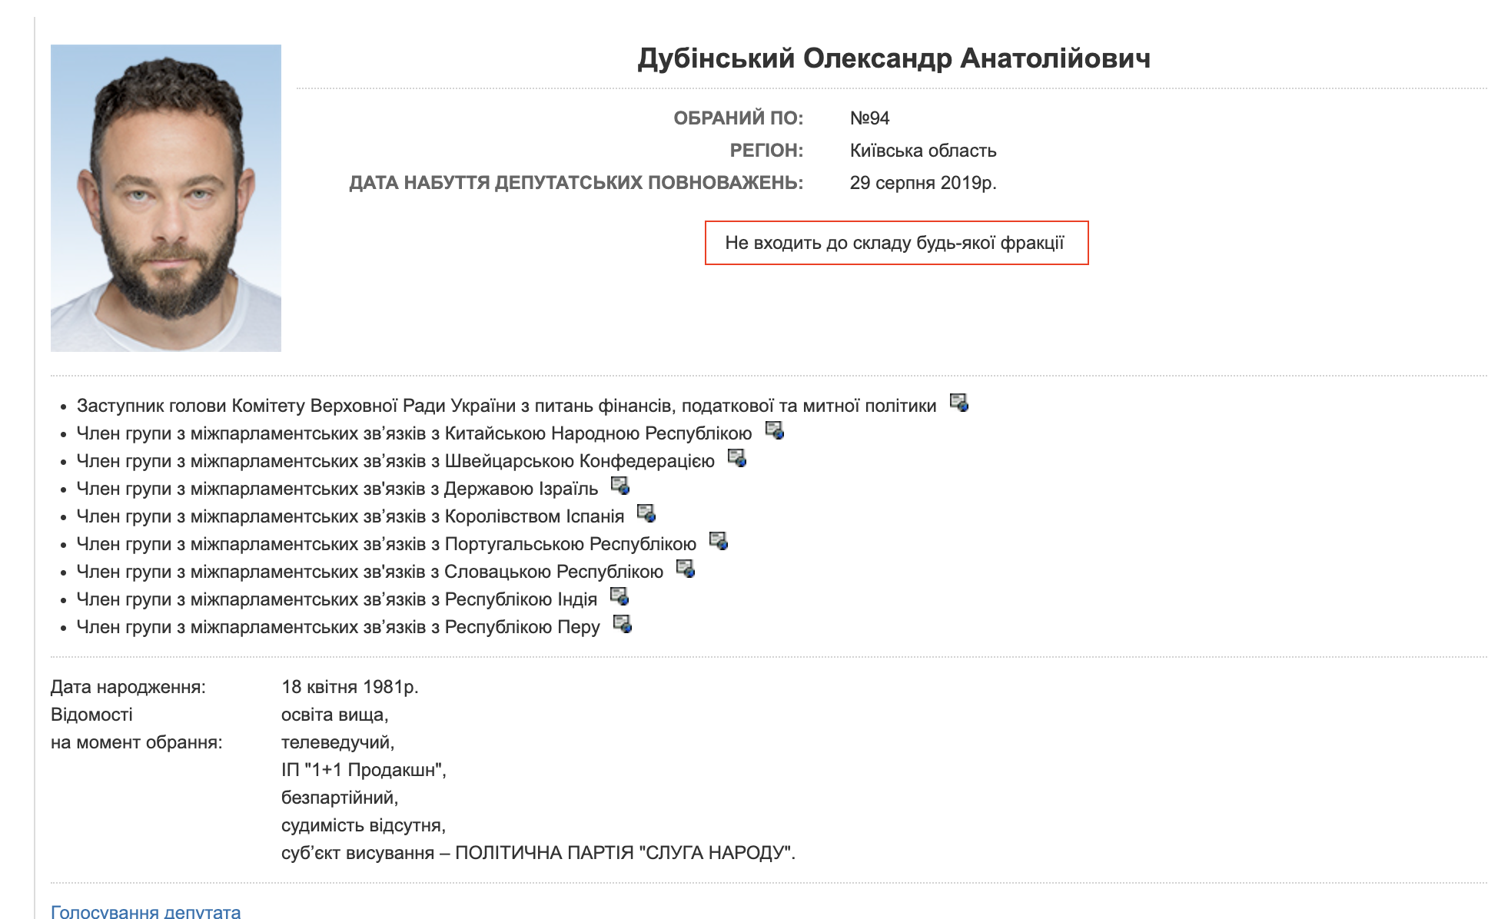Select the Республікою Індія membership line
This screenshot has height=919, width=1488.
point(337,599)
